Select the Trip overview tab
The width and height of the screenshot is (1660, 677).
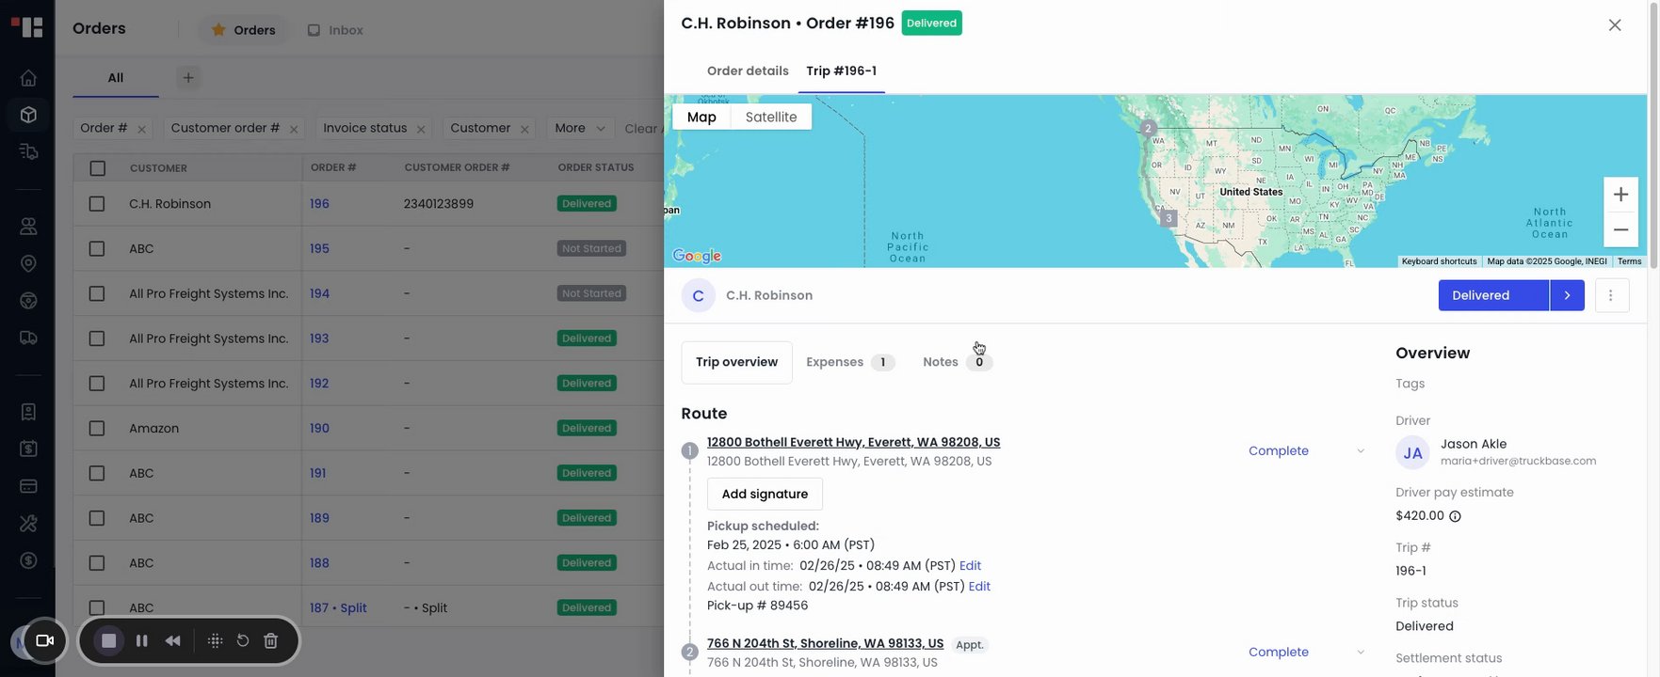point(736,362)
